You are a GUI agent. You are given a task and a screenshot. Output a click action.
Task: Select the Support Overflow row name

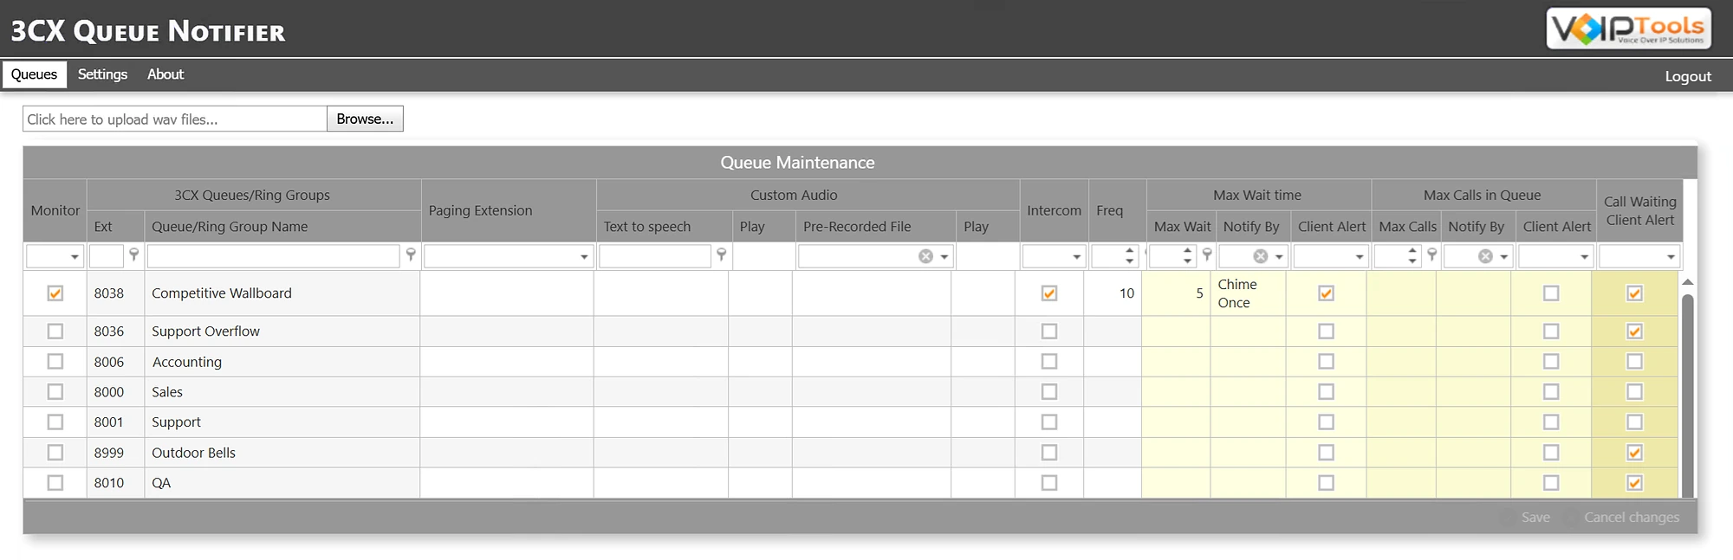click(205, 331)
